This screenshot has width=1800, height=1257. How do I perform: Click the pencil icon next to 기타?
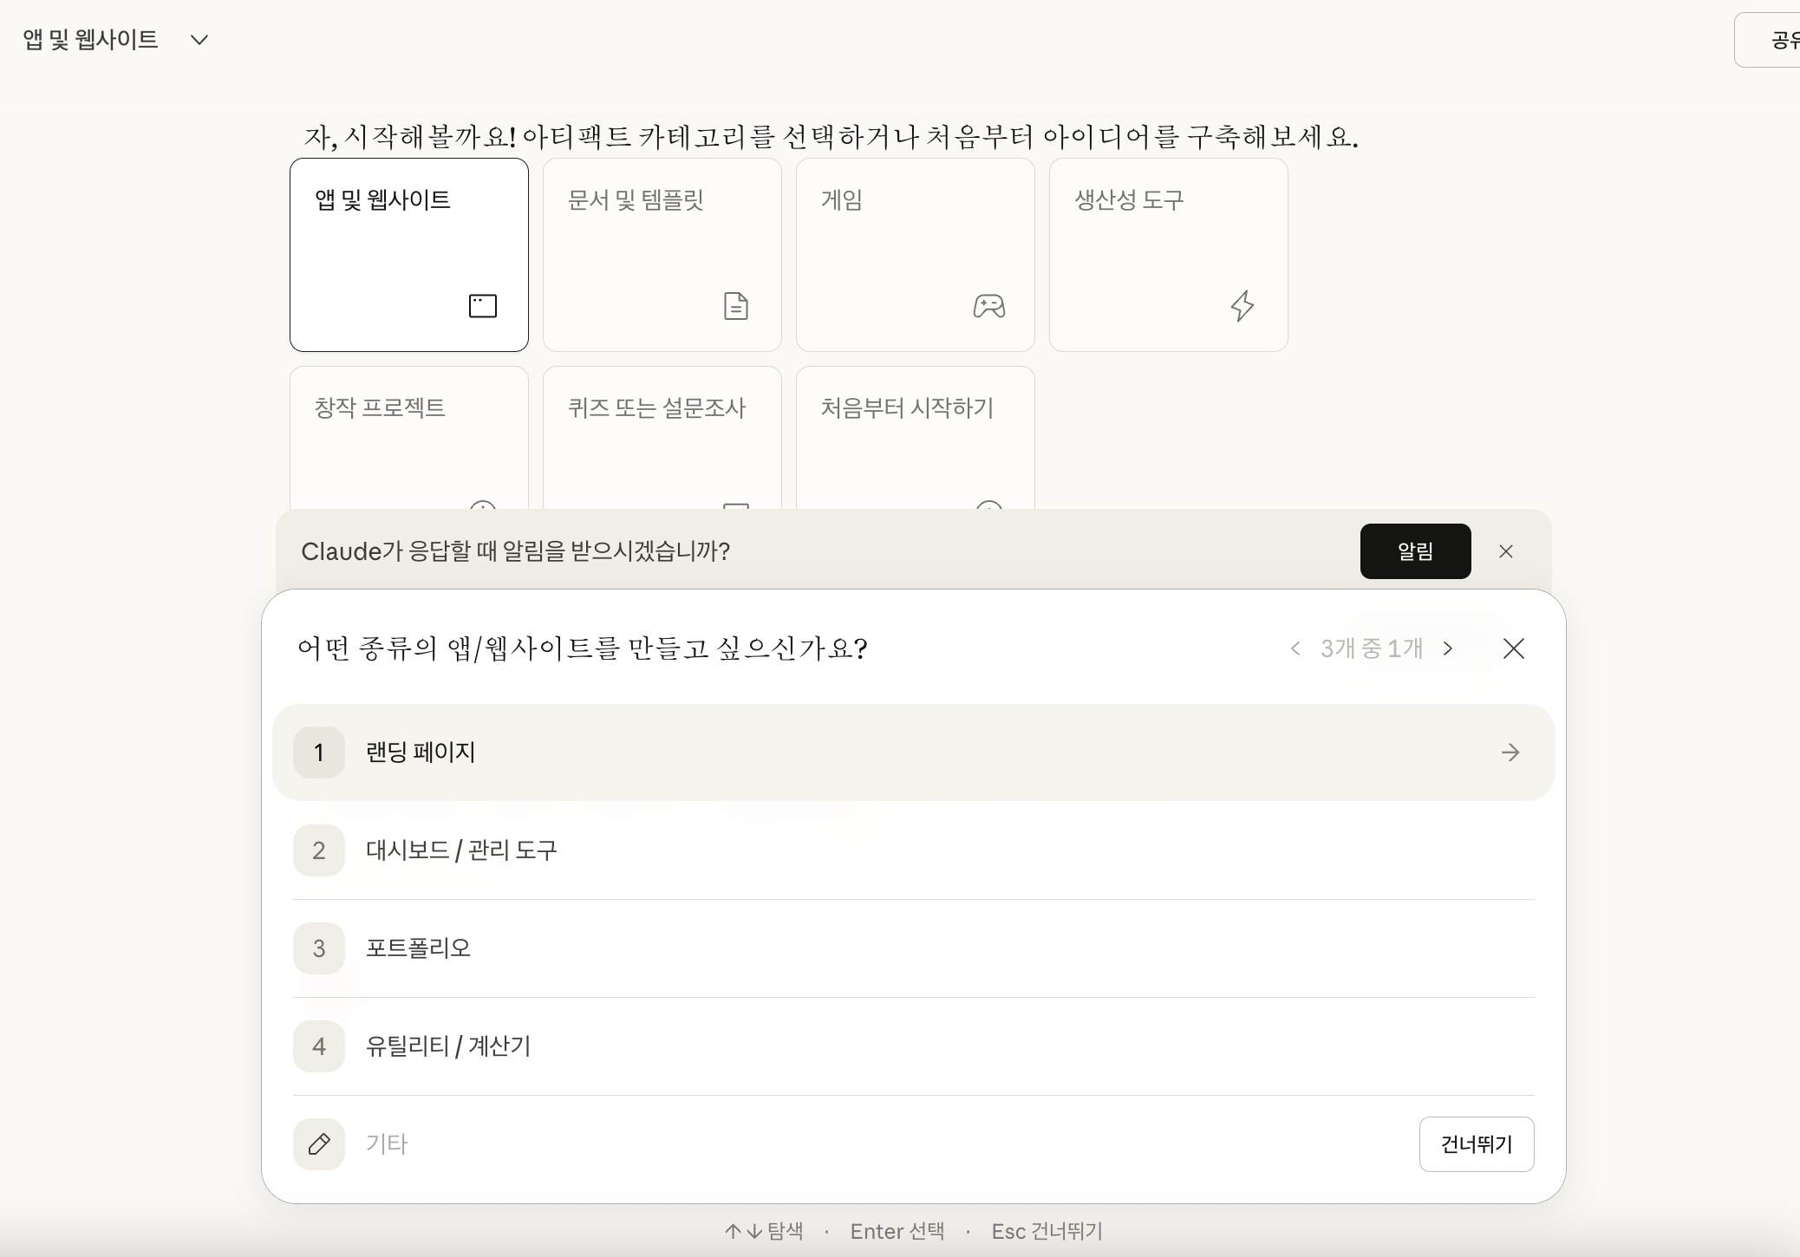319,1144
